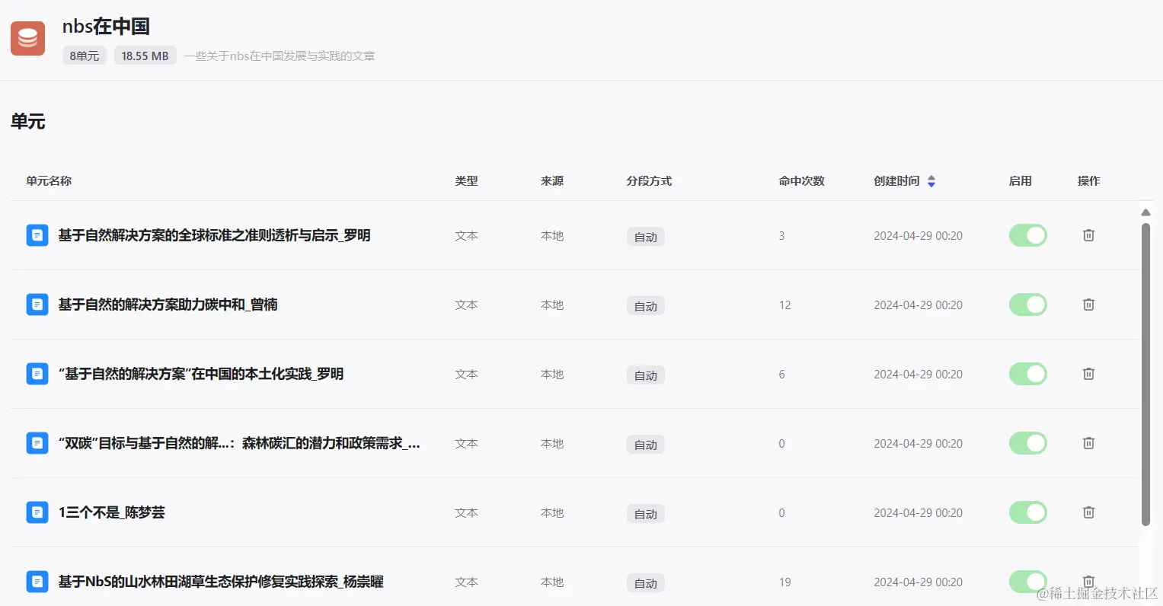Click the 自动 tag in 全球标准 row
This screenshot has height=606, width=1163.
tap(646, 237)
